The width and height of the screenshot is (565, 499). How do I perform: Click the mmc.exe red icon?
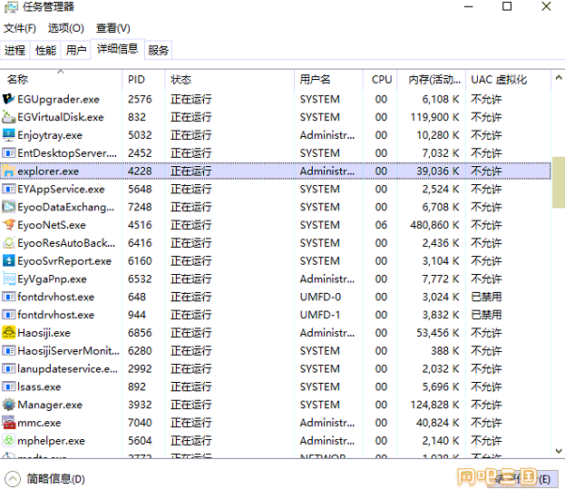coord(9,423)
